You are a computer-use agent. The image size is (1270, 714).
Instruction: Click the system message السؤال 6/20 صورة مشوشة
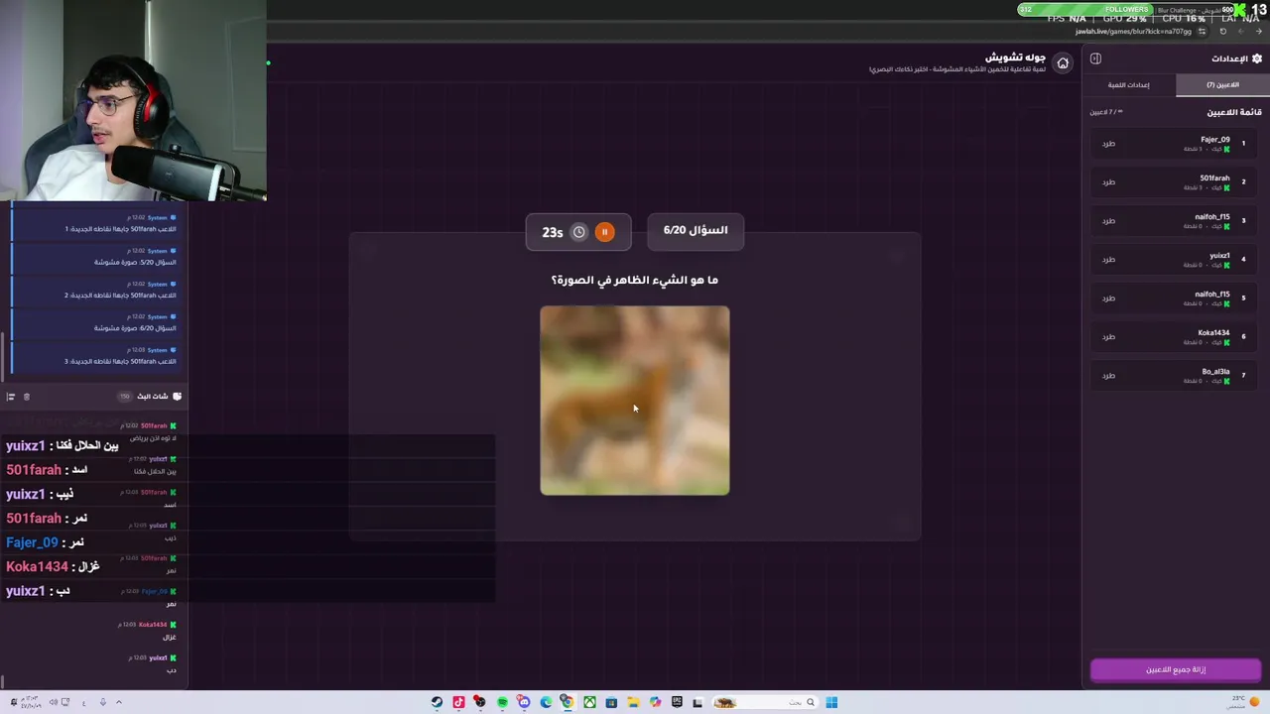(x=135, y=328)
